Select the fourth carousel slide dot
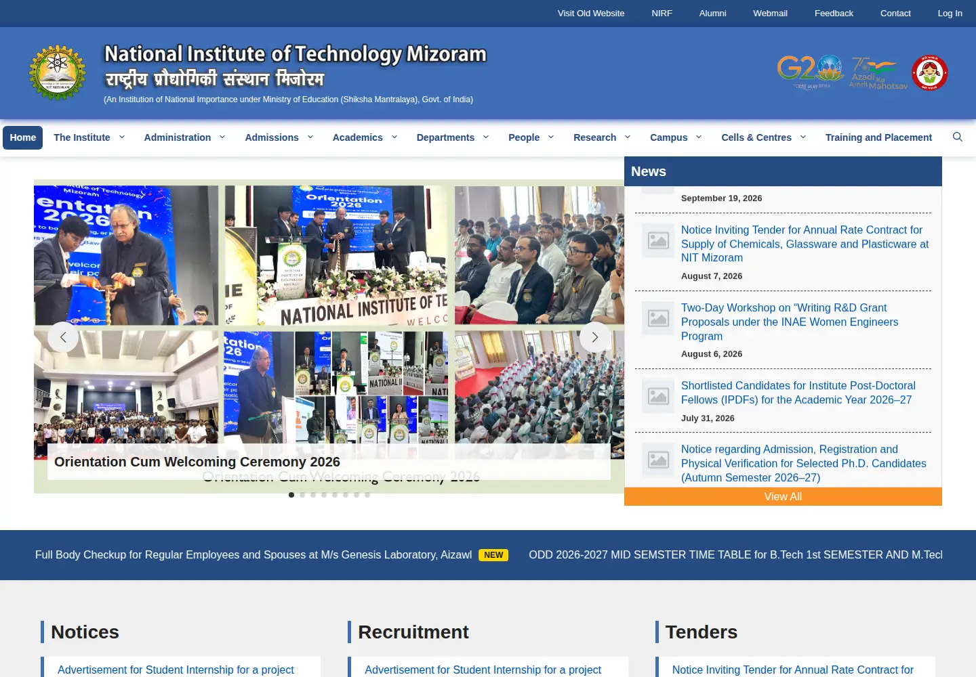Screen dimensions: 976x677 [x=324, y=495]
